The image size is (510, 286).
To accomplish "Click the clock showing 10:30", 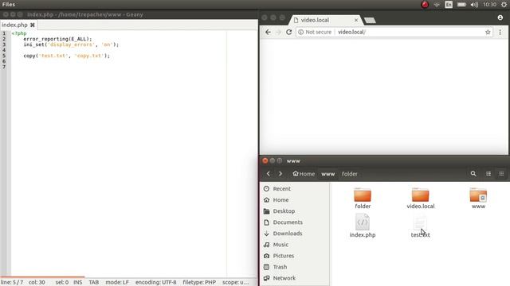I will coord(489,5).
